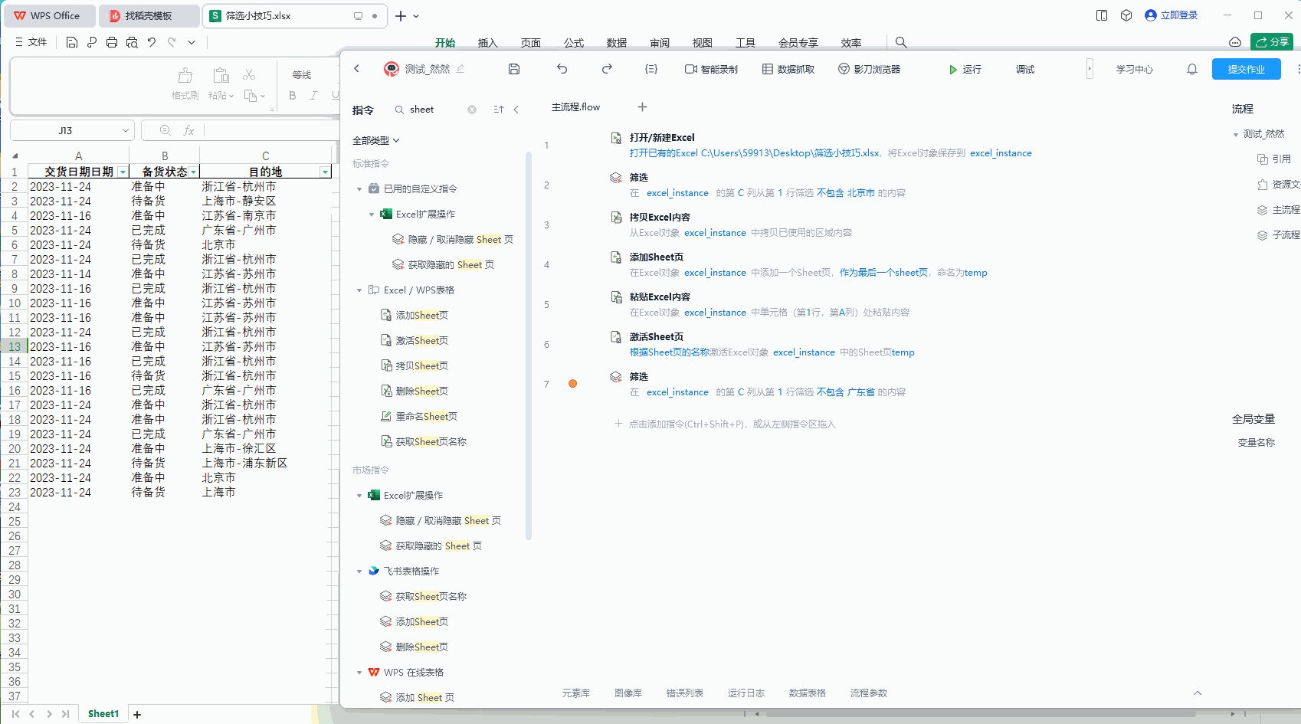Image resolution: width=1301 pixels, height=724 pixels.
Task: Switch to 主流程.flow tab
Action: [575, 107]
